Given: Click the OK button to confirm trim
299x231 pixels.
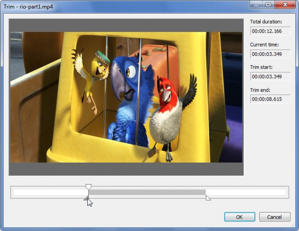Looking at the screenshot, I should tap(240, 217).
